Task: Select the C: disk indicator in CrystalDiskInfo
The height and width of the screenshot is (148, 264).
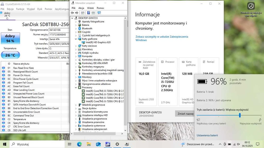Action: click(7, 16)
